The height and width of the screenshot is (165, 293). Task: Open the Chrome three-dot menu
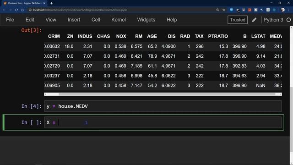[x=289, y=10]
